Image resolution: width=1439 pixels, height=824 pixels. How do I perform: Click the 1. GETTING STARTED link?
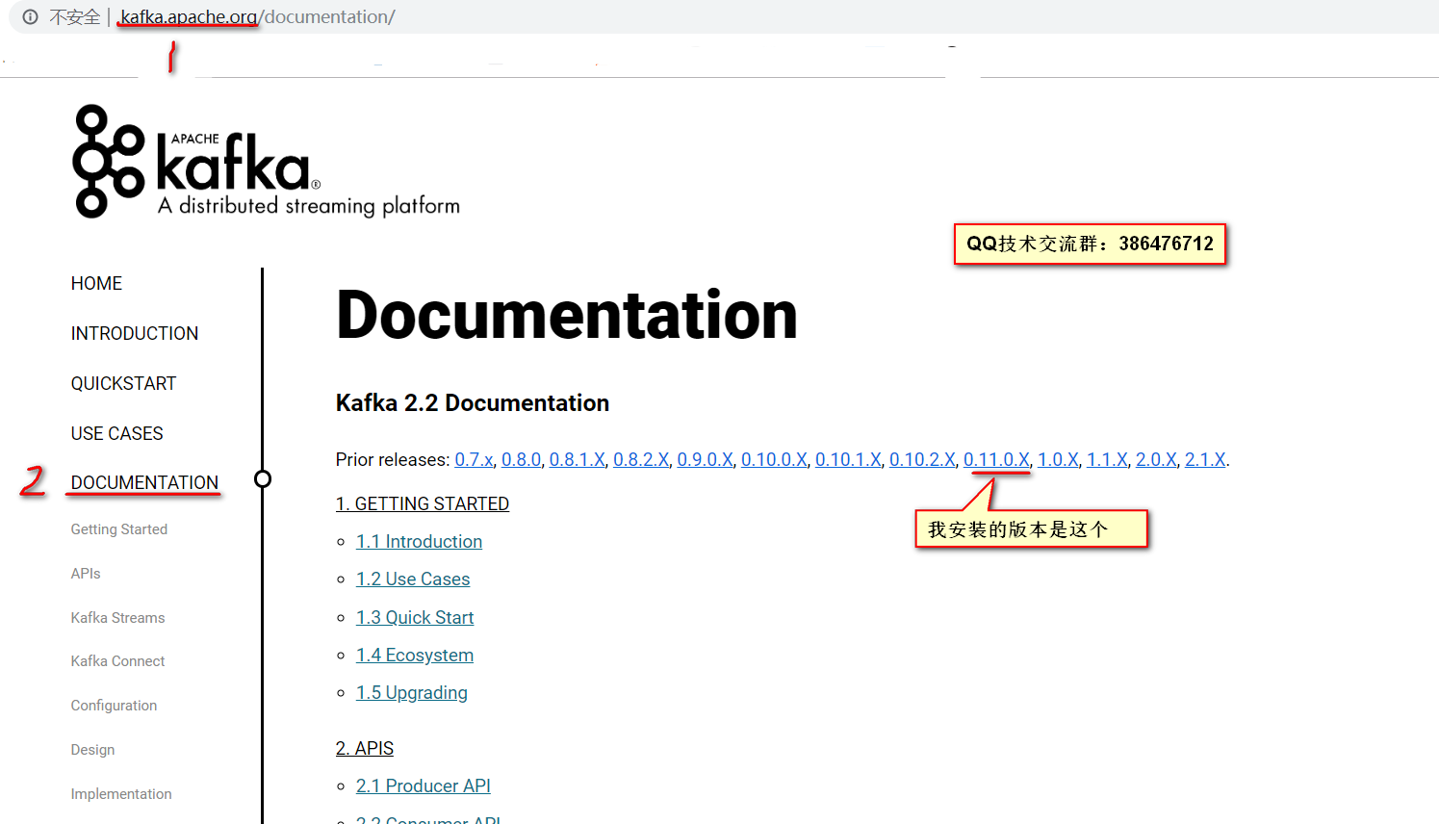click(x=423, y=503)
